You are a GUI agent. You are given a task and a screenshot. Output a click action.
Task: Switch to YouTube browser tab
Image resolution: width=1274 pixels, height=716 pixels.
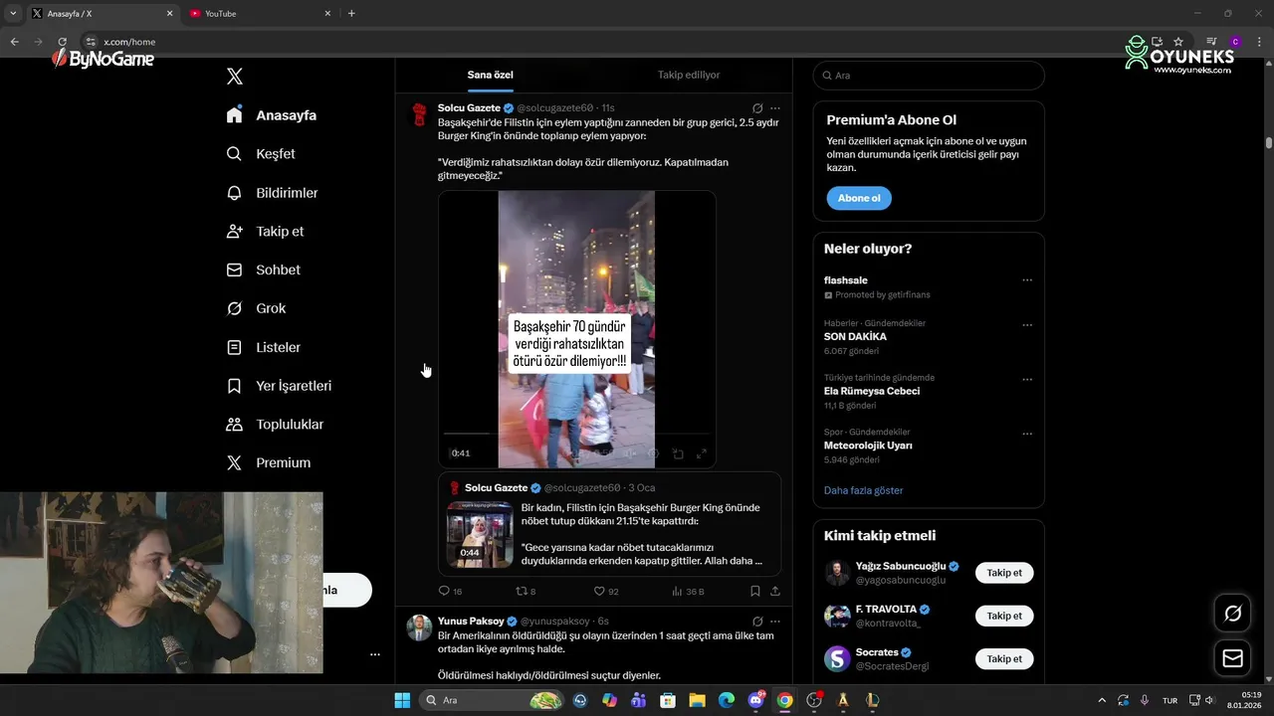[x=259, y=13]
